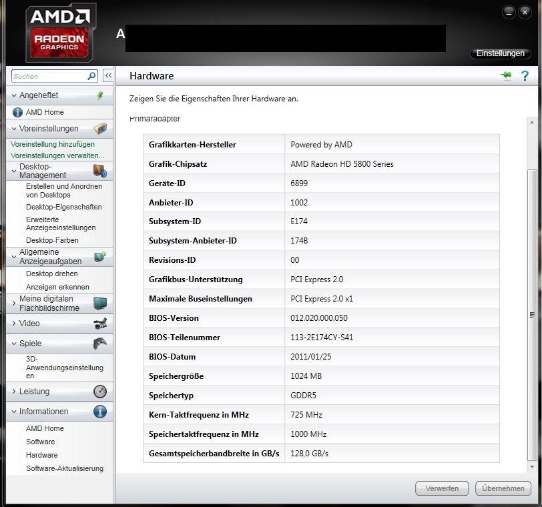Click the Voreinstellungen presets icon
This screenshot has height=507, width=542.
tap(100, 129)
